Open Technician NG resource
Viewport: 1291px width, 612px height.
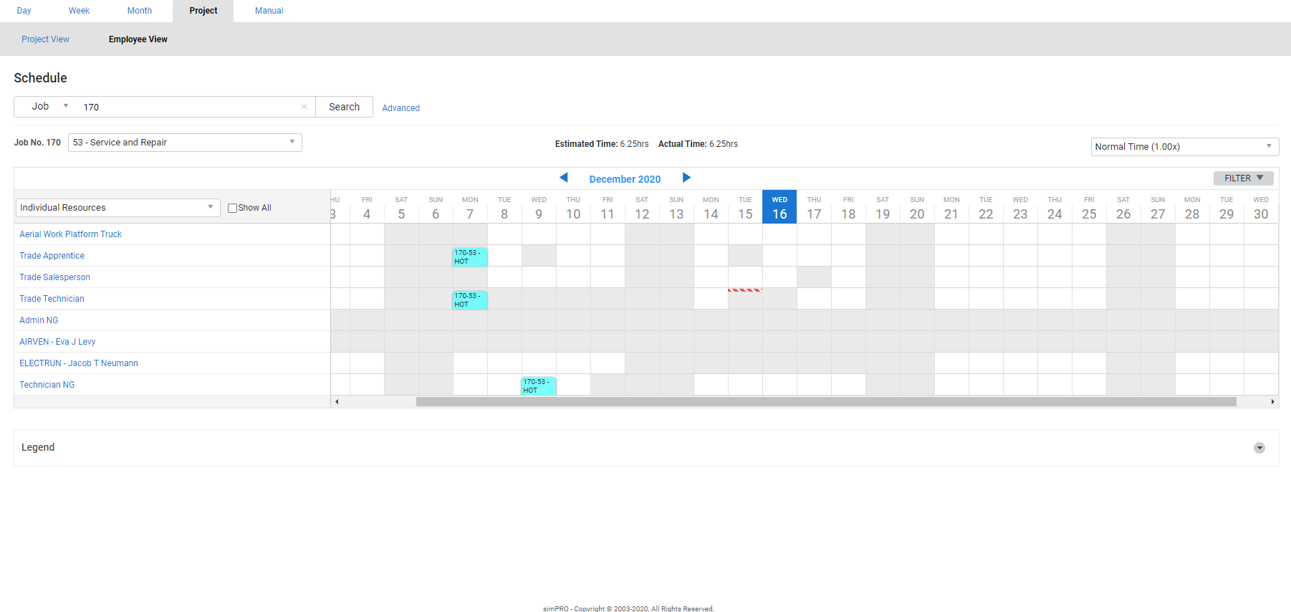pos(47,385)
